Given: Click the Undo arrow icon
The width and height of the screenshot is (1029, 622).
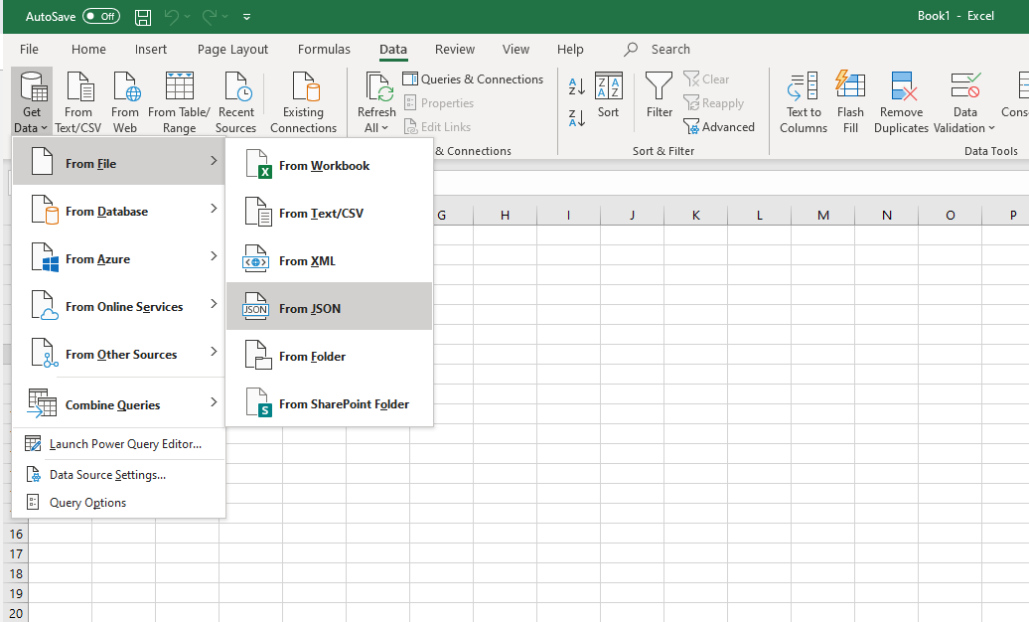Looking at the screenshot, I should click(x=172, y=17).
